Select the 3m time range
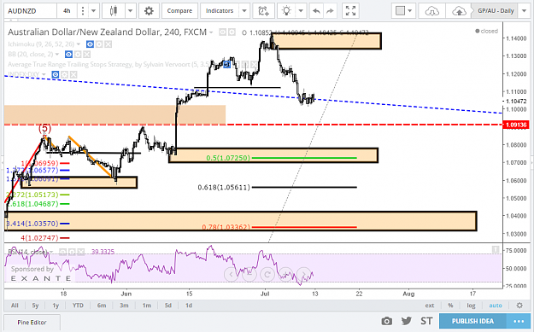534x332 pixels. click(x=124, y=306)
